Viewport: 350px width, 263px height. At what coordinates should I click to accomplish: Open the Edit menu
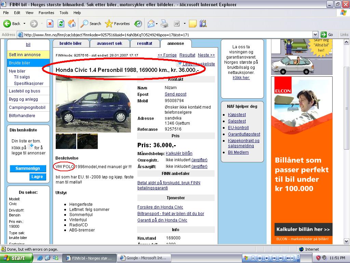tap(17, 13)
